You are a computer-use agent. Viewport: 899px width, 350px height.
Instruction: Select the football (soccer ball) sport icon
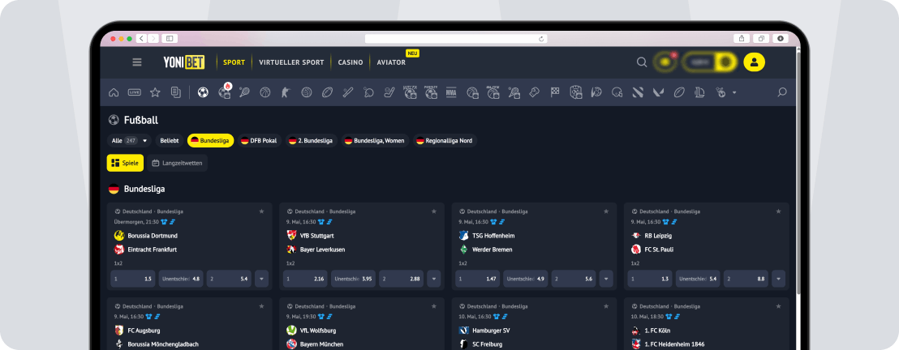point(203,92)
